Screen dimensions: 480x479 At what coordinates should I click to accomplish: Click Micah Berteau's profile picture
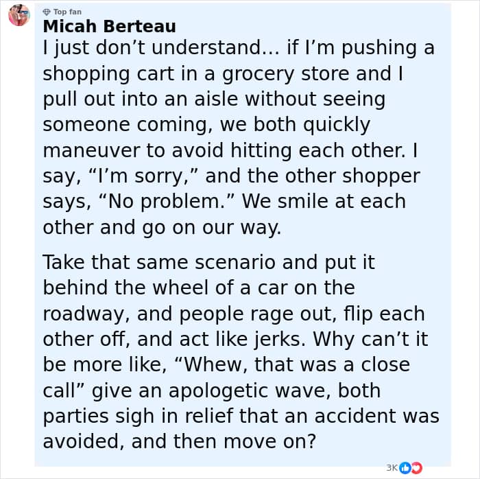click(x=19, y=15)
